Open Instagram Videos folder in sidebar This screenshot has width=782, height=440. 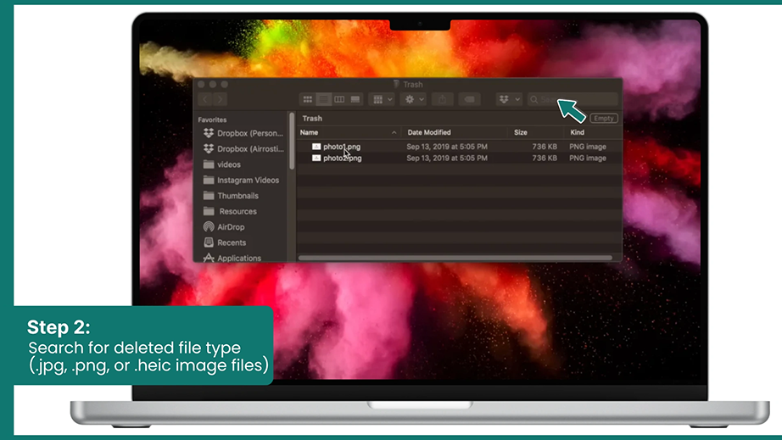[x=243, y=180]
